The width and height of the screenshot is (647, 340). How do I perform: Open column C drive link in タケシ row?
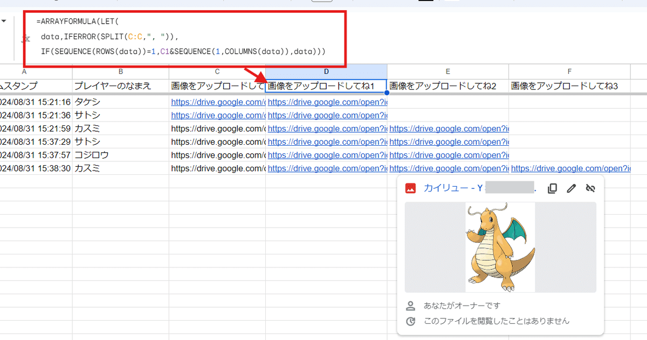[218, 102]
